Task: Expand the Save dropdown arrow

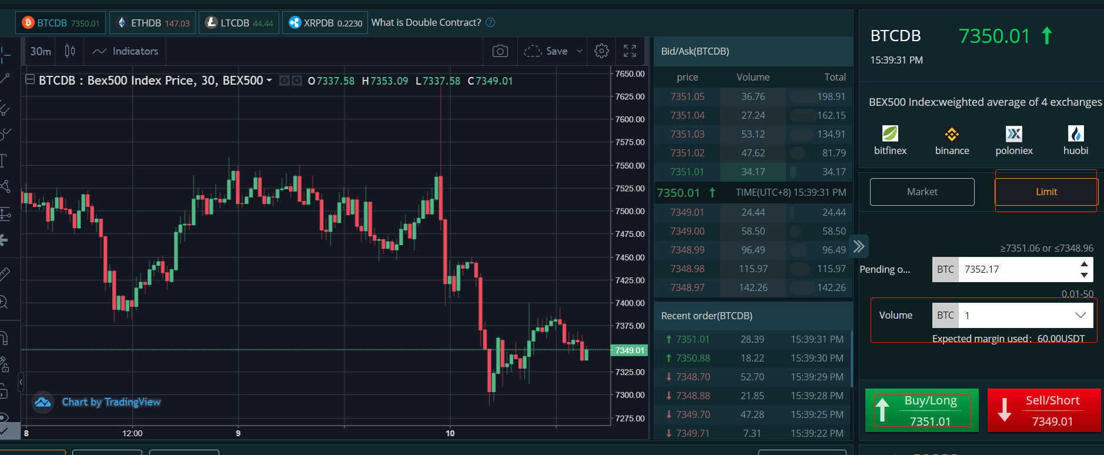Action: pos(580,51)
